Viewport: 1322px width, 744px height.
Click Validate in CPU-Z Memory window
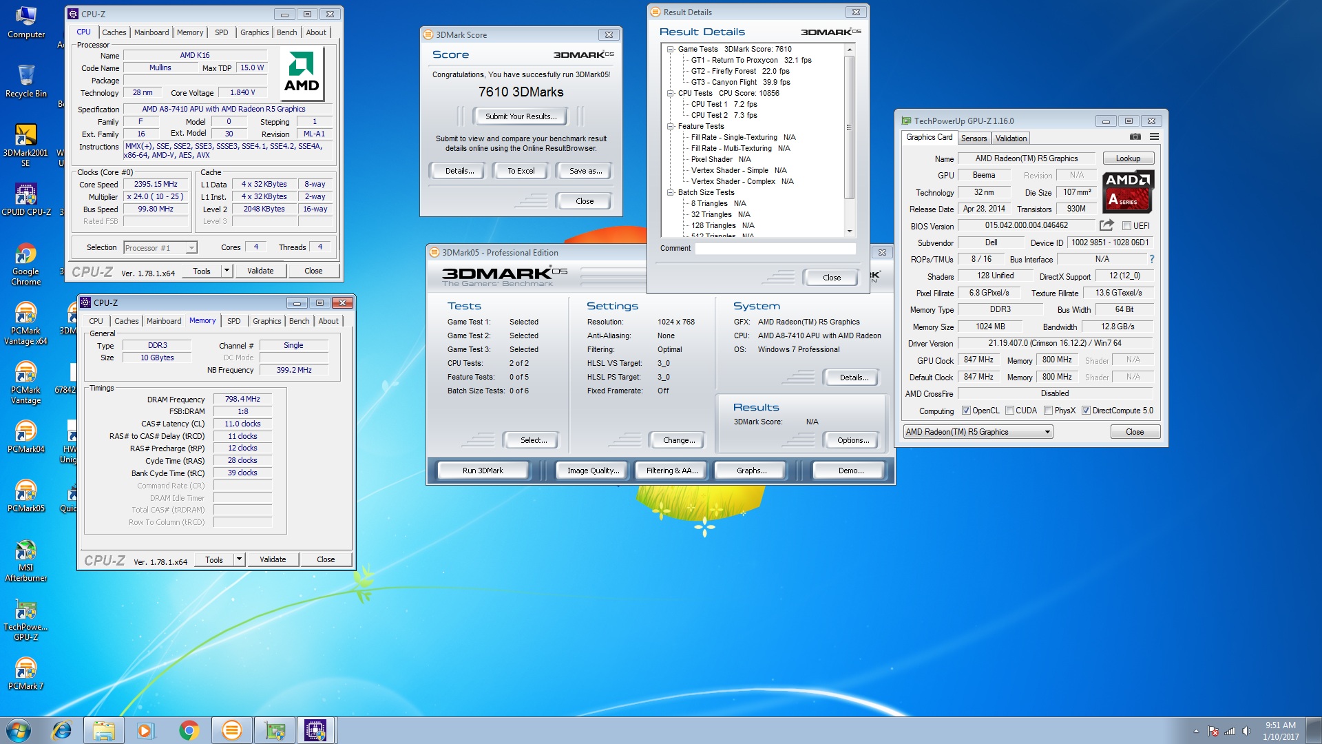[273, 559]
